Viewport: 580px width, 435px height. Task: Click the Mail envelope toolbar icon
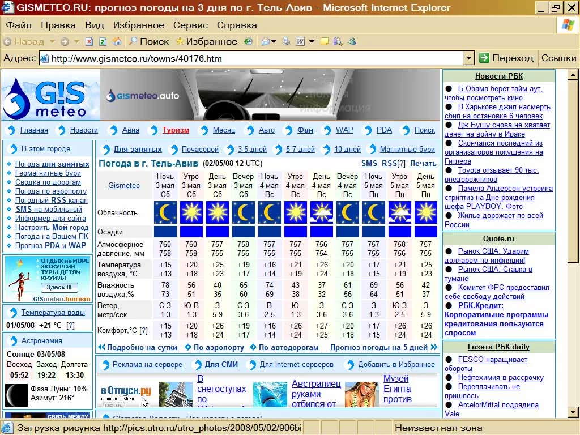point(265,41)
